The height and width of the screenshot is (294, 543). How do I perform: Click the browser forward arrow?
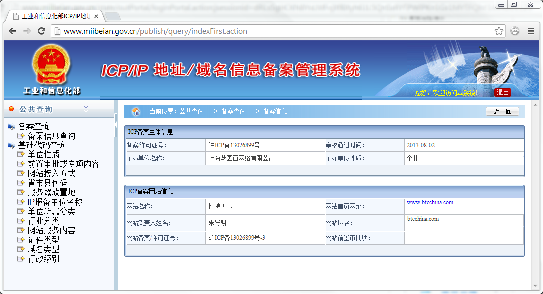pos(27,31)
